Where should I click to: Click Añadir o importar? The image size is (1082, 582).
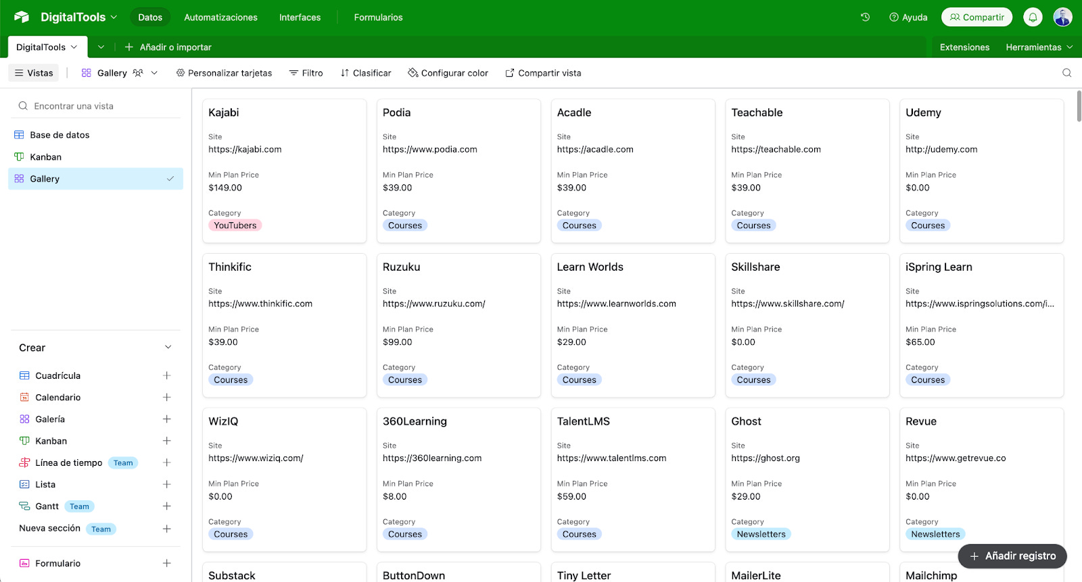click(x=168, y=47)
